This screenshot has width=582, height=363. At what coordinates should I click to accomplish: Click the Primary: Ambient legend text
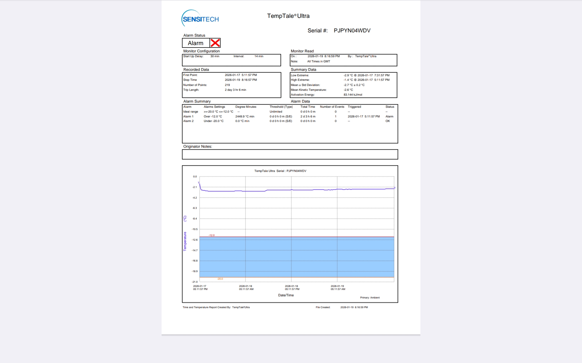pyautogui.click(x=370, y=298)
